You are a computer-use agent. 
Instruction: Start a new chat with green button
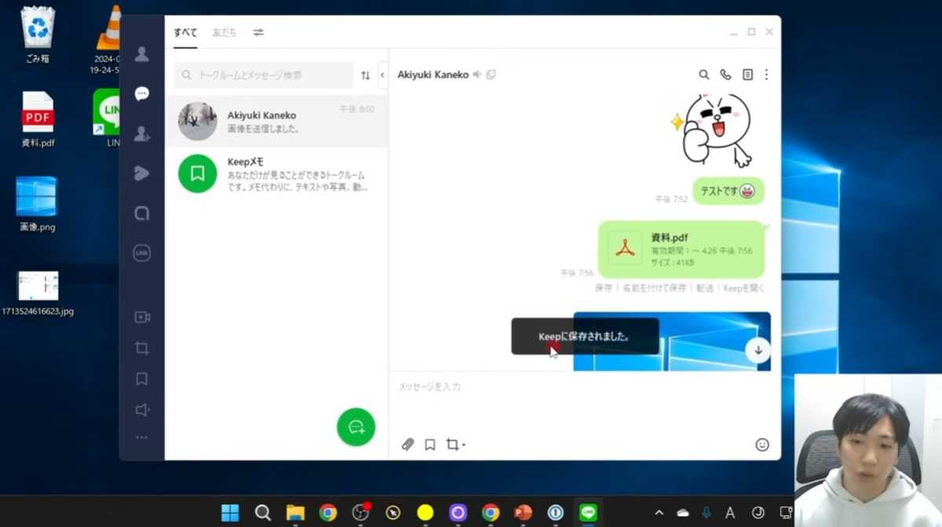[356, 427]
